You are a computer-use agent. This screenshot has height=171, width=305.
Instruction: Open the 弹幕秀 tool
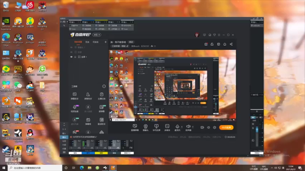click(x=88, y=121)
